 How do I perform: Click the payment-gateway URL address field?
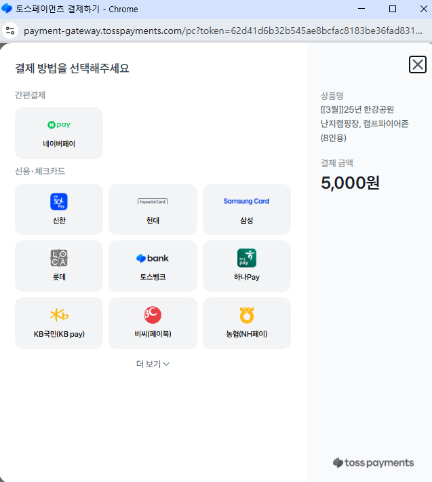223,31
